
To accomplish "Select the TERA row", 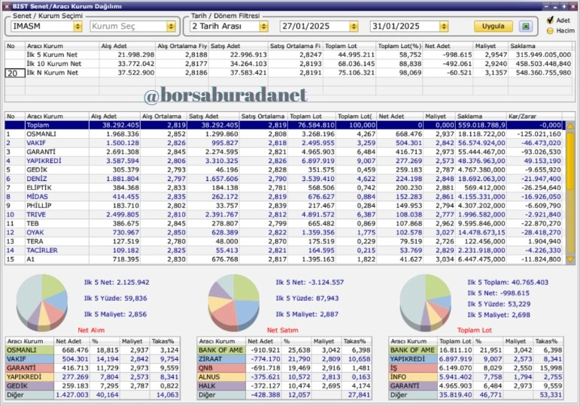I will pos(285,241).
